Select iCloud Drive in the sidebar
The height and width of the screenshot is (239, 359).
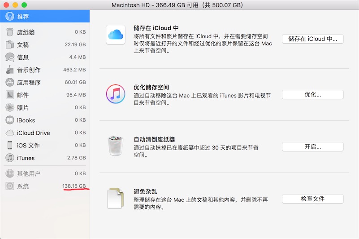click(x=33, y=133)
